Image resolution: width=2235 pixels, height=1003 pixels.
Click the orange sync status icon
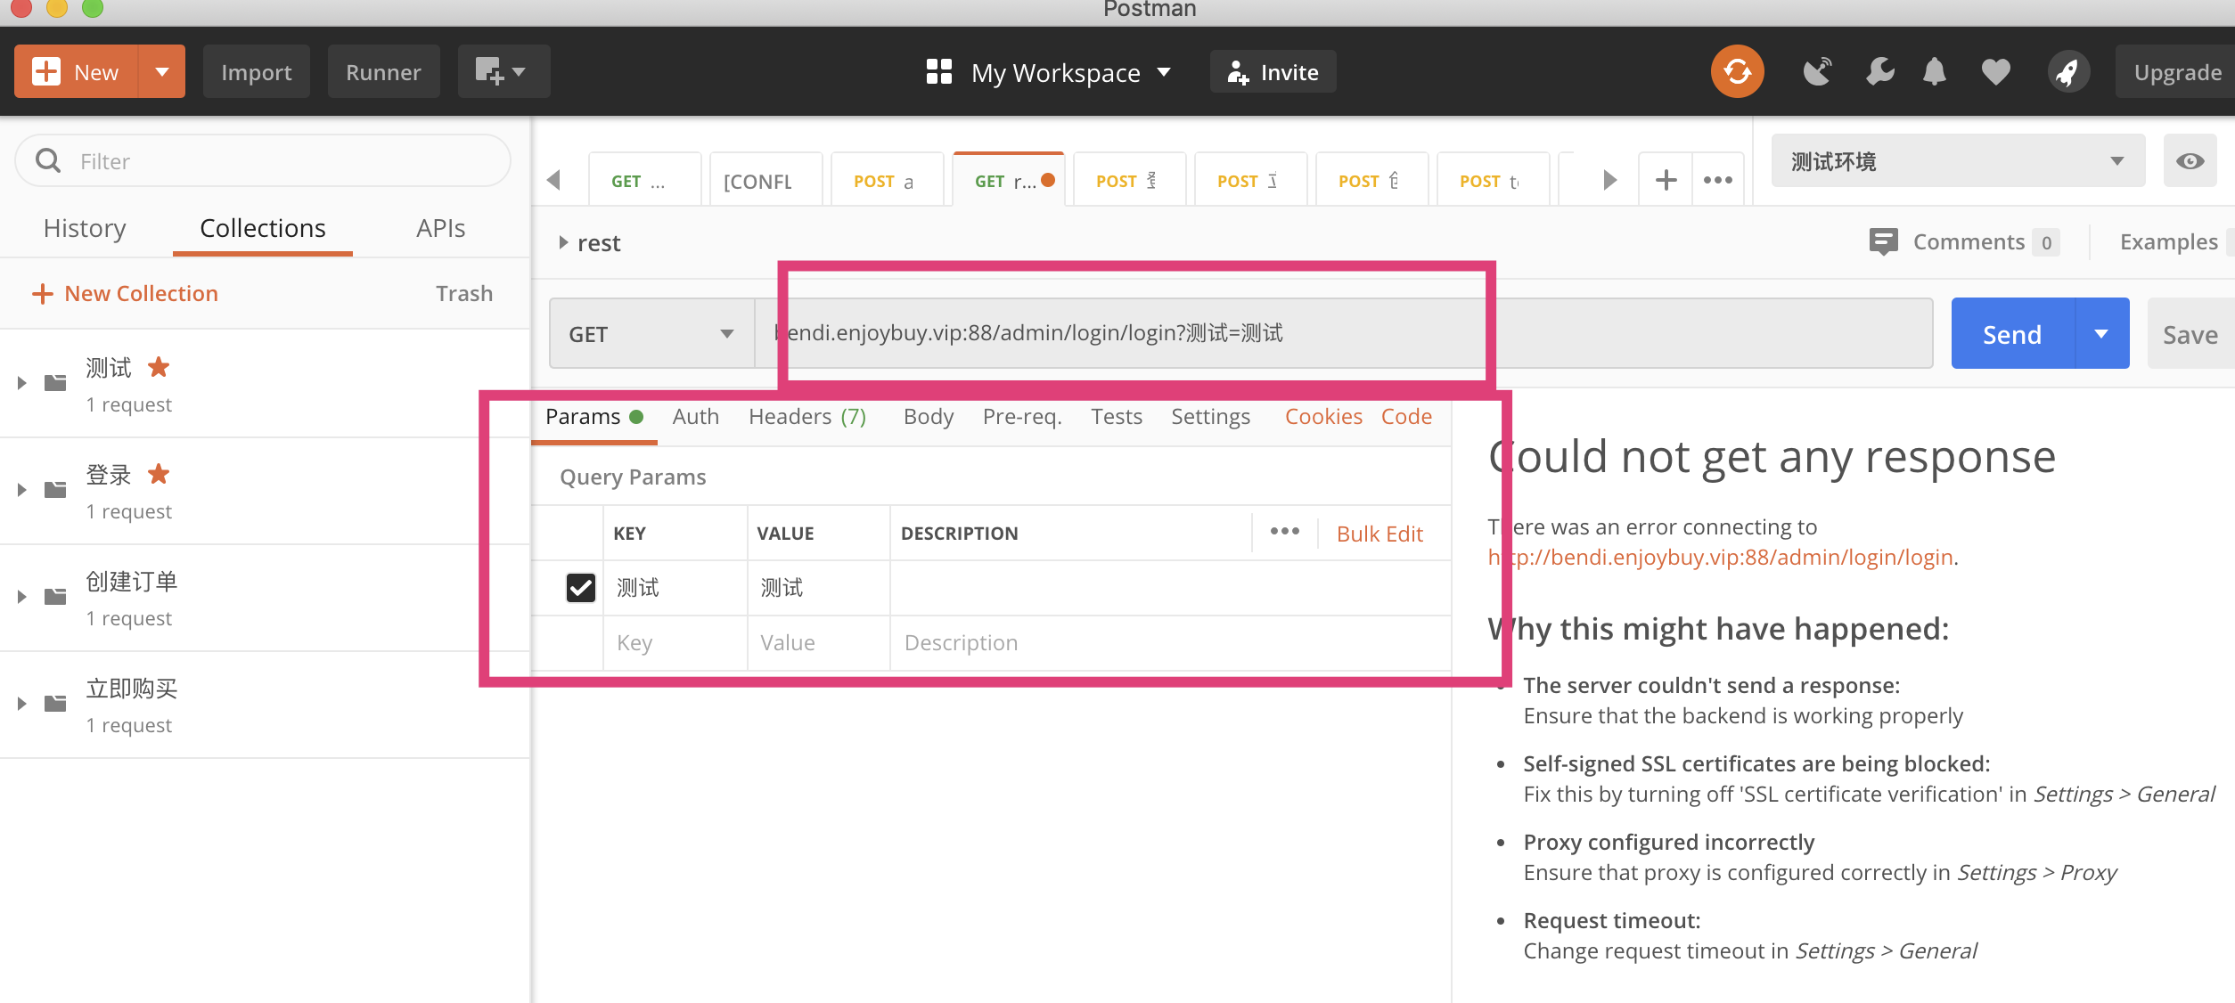pyautogui.click(x=1737, y=71)
